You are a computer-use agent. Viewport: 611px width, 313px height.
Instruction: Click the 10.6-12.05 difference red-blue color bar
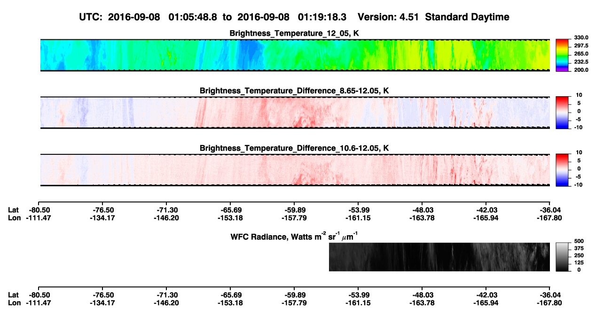pos(562,170)
